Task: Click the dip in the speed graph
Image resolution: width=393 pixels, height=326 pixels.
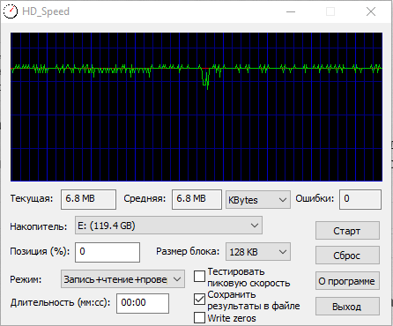Action: tap(205, 78)
